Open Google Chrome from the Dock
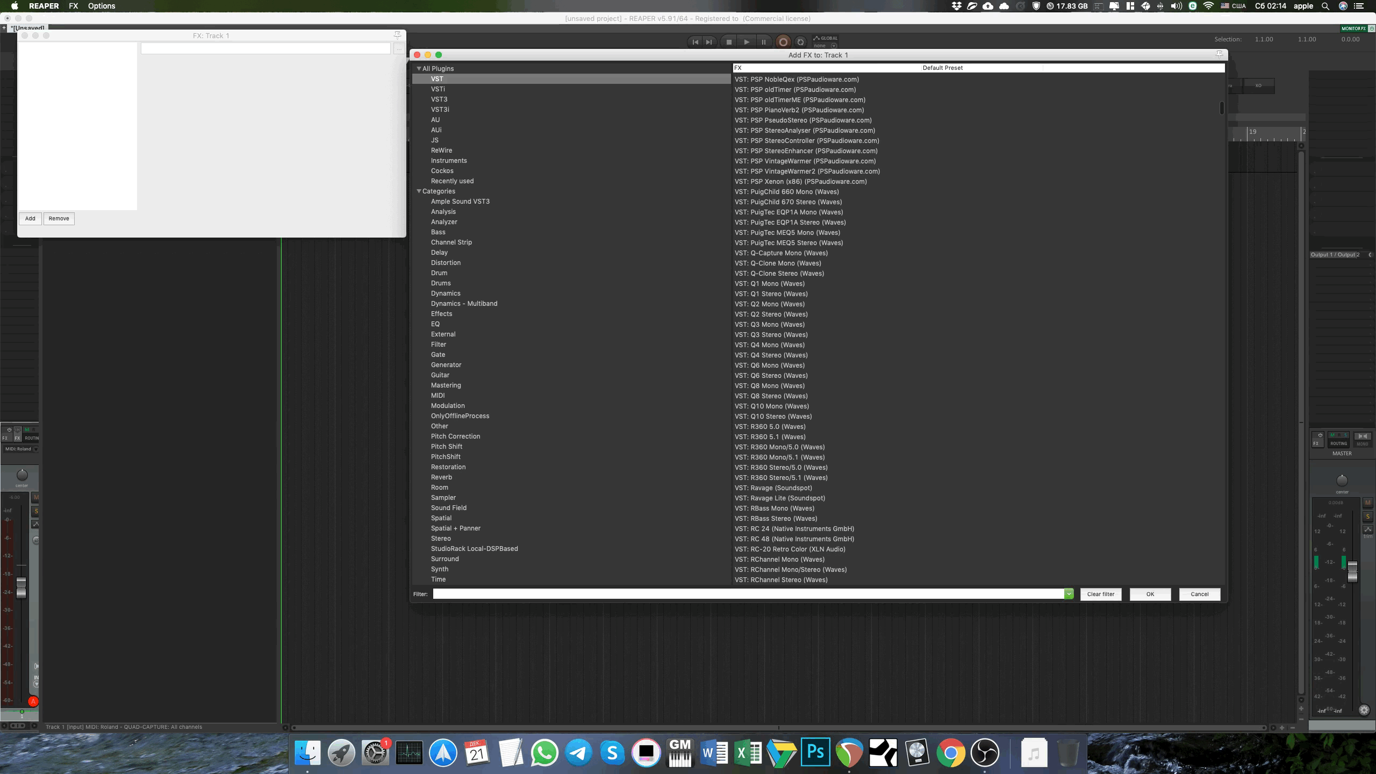The image size is (1376, 774). 950,752
